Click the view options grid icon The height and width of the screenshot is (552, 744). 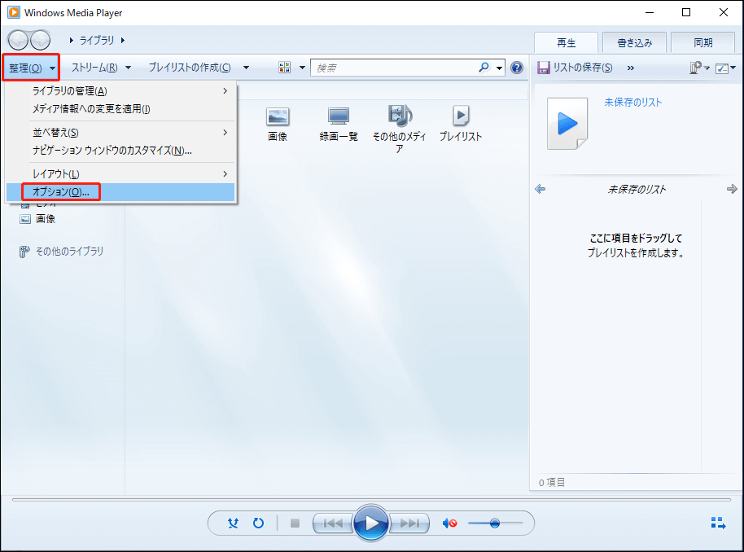(285, 68)
